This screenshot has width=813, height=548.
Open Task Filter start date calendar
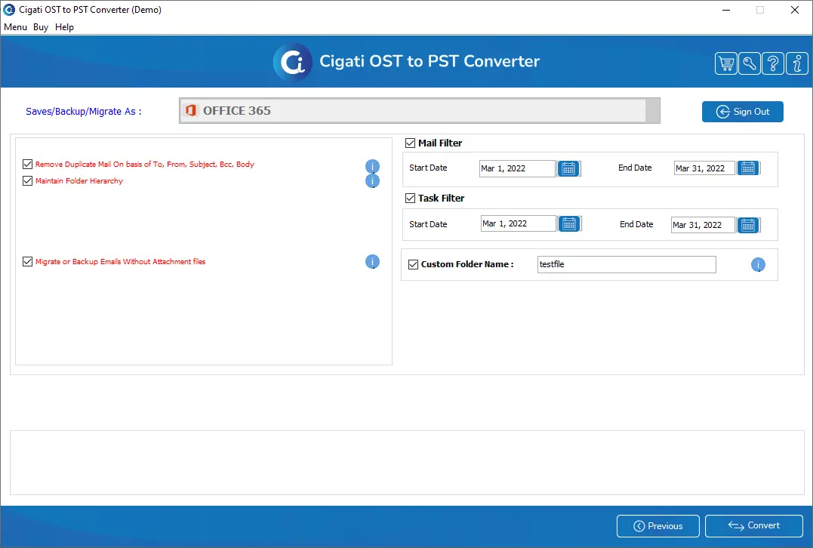coord(569,223)
